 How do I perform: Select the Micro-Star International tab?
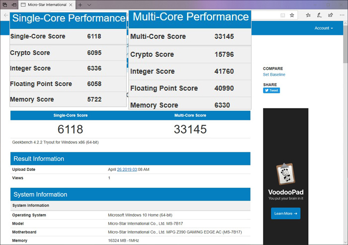47,4
